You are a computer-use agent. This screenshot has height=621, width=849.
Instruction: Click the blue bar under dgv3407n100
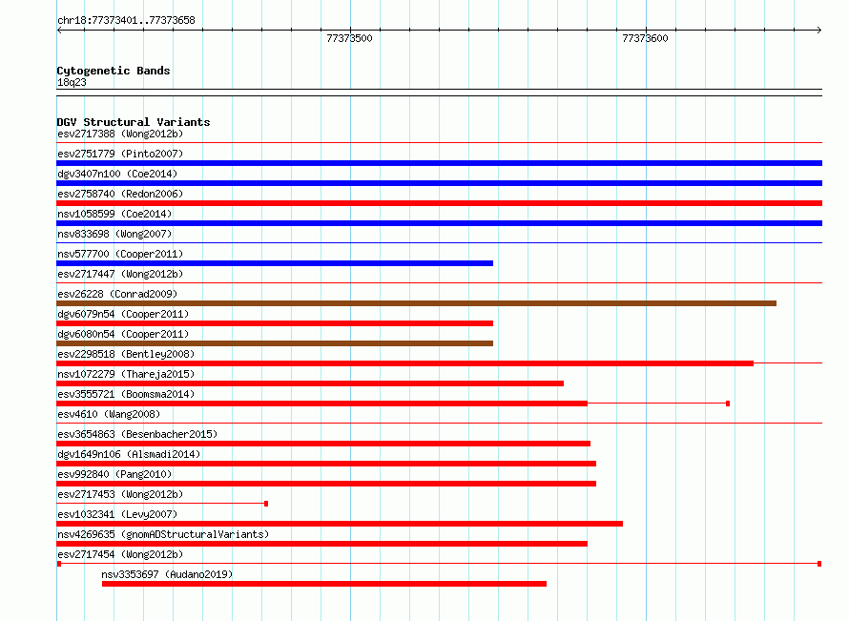click(x=439, y=183)
